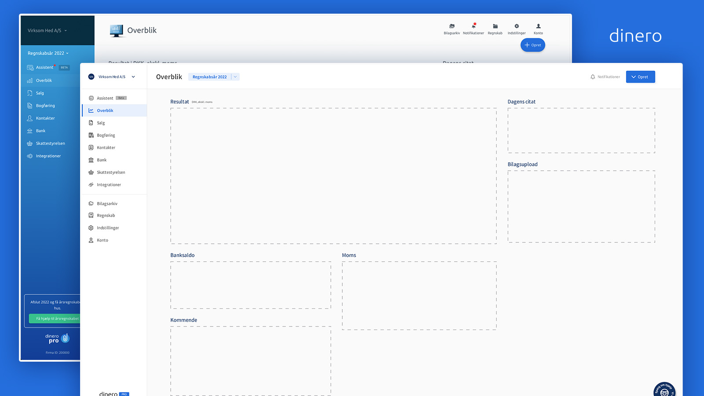The width and height of the screenshot is (704, 396).
Task: Click the Kommende placeholder box
Action: (251, 361)
